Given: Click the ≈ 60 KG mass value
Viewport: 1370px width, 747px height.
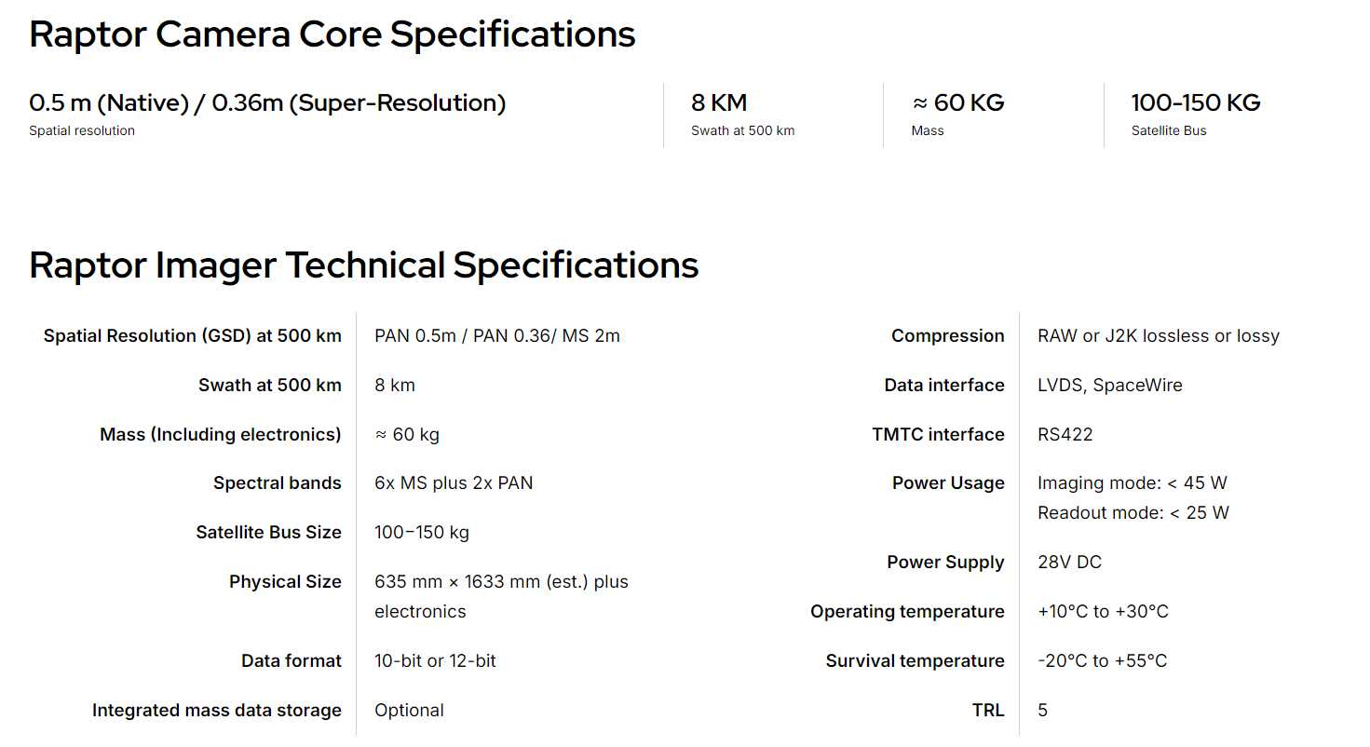Looking at the screenshot, I should 958,102.
